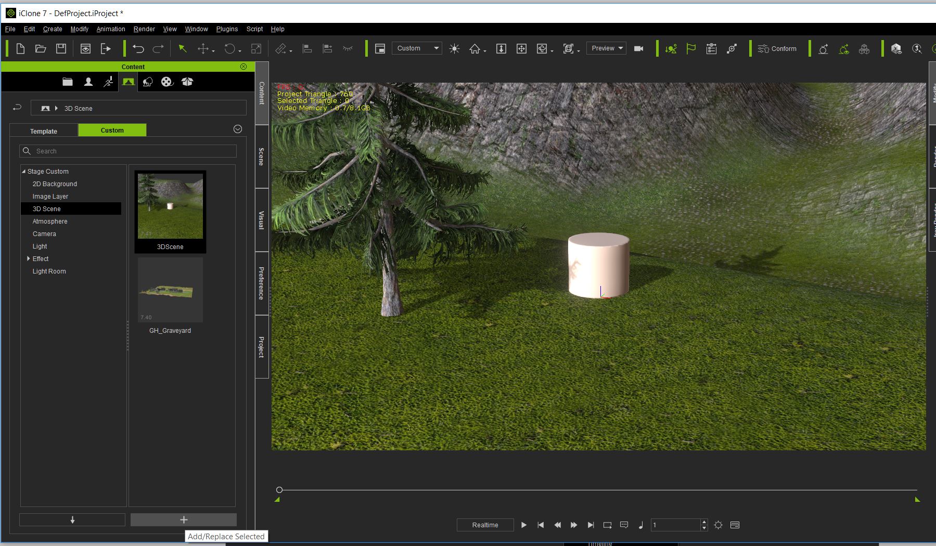Choose the Rotate tool
936x546 pixels.
[229, 49]
